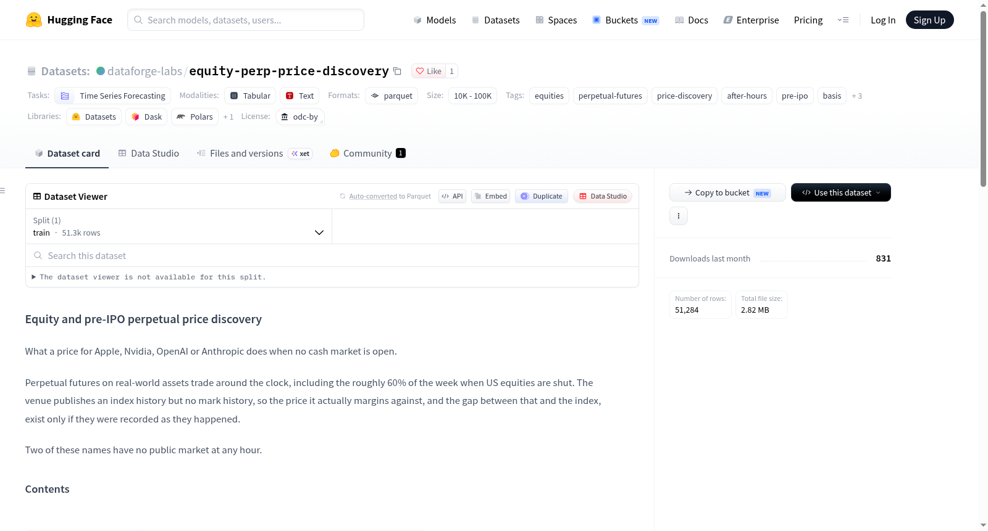Viewport: 988px width, 531px height.
Task: Go to Spaces in top navigation
Action: [x=556, y=20]
